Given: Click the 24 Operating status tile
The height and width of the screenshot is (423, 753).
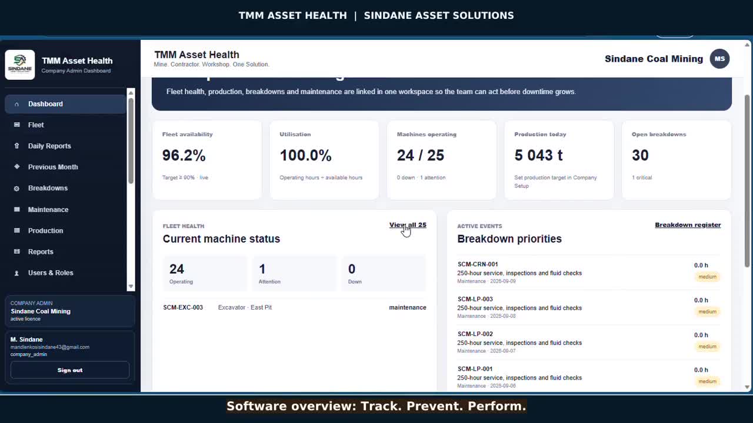Looking at the screenshot, I should coord(205,274).
